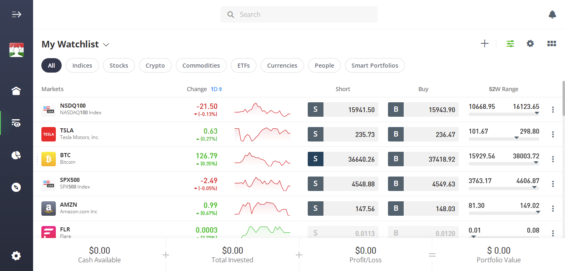Select the Watchlist sidebar icon
Screen dimensions: 565x271
tap(16, 123)
